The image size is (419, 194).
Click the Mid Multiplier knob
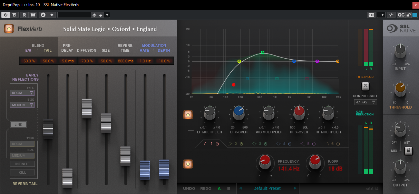pyautogui.click(x=269, y=112)
